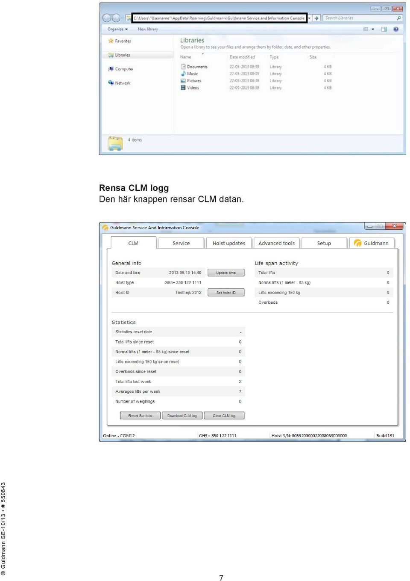Viewport: 410px width, 581px height.
Task: Click the Update time button
Action: click(226, 273)
